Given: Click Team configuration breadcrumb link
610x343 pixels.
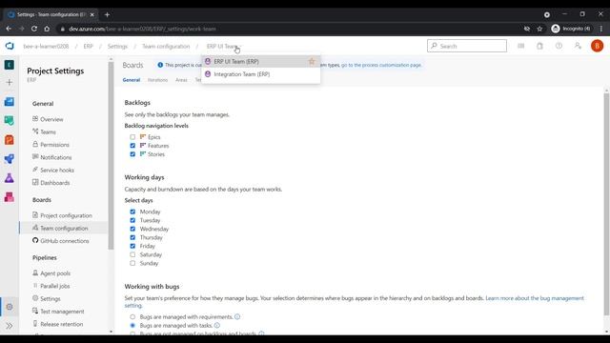Looking at the screenshot, I should point(166,47).
